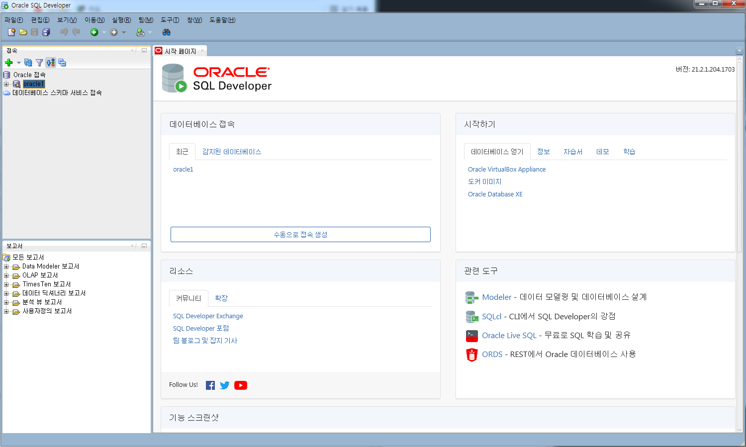Minimize the 보고서 panel
Screen dimensions: 746x447
click(x=144, y=246)
